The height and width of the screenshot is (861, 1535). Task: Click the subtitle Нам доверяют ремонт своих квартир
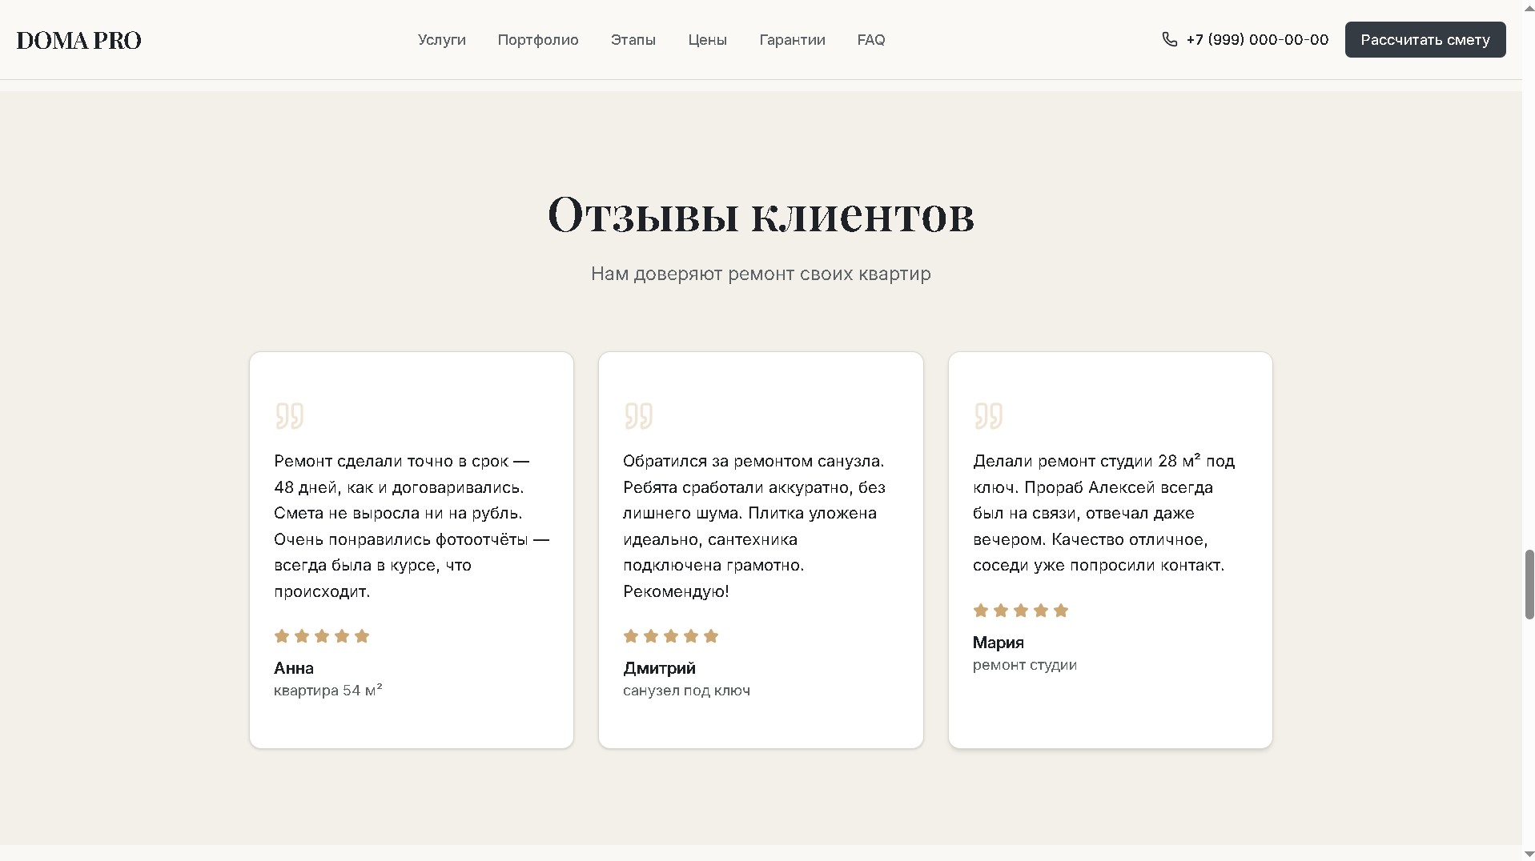[761, 274]
